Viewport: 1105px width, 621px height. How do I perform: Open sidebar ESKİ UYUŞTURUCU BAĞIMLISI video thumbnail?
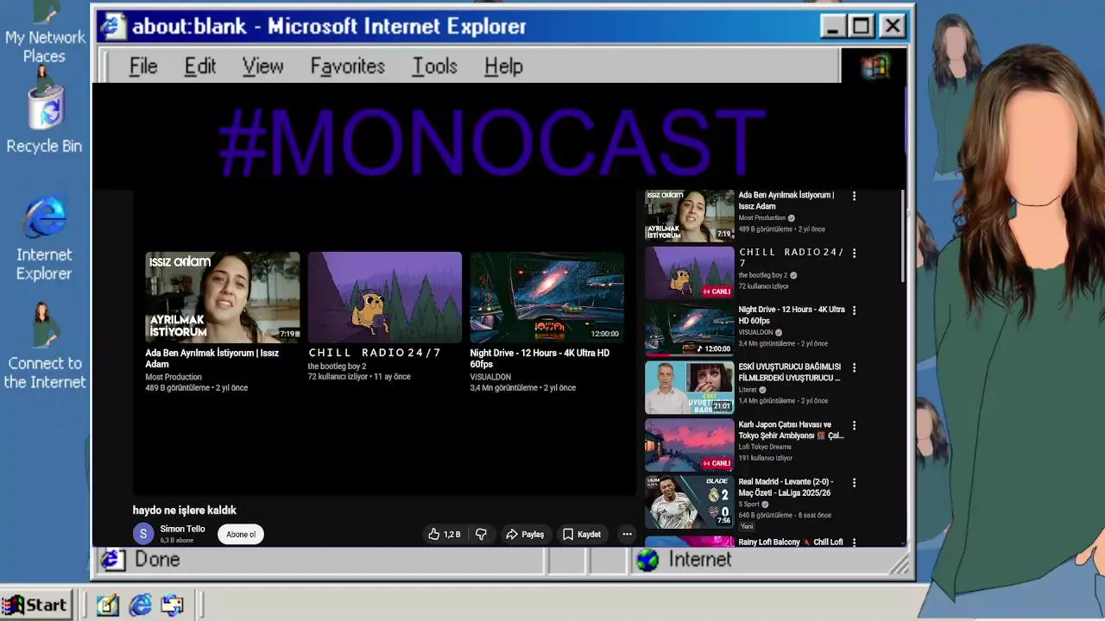689,387
